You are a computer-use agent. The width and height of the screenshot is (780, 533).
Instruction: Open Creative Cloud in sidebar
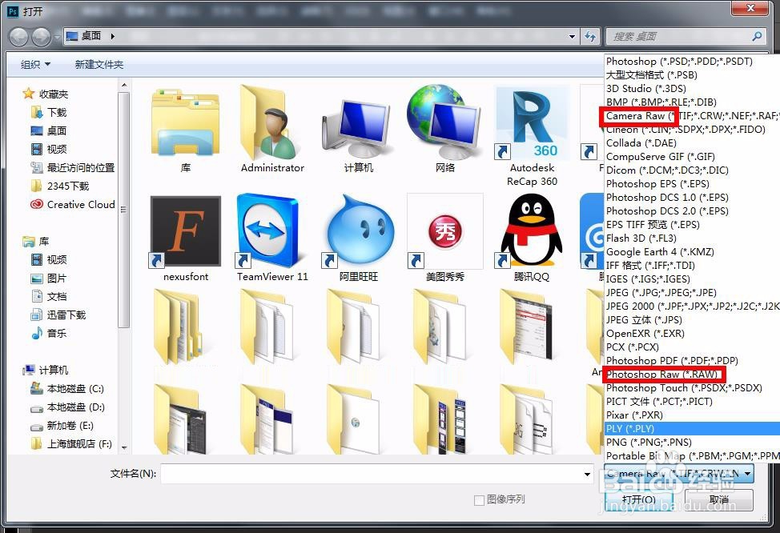pos(73,204)
